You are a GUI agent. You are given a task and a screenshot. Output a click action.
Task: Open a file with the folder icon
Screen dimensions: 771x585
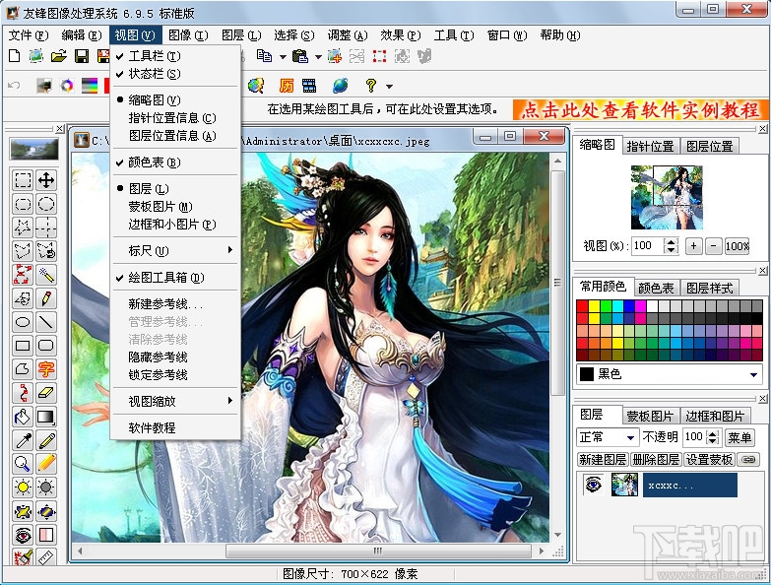[58, 56]
